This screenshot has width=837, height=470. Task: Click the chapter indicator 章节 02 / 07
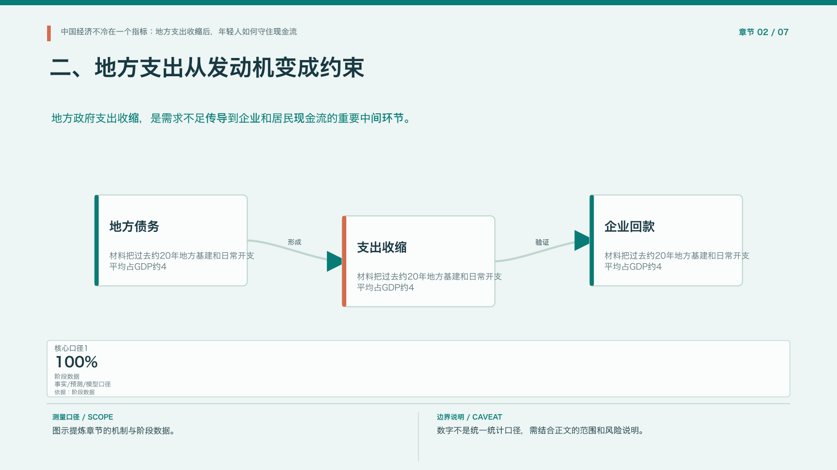(763, 32)
